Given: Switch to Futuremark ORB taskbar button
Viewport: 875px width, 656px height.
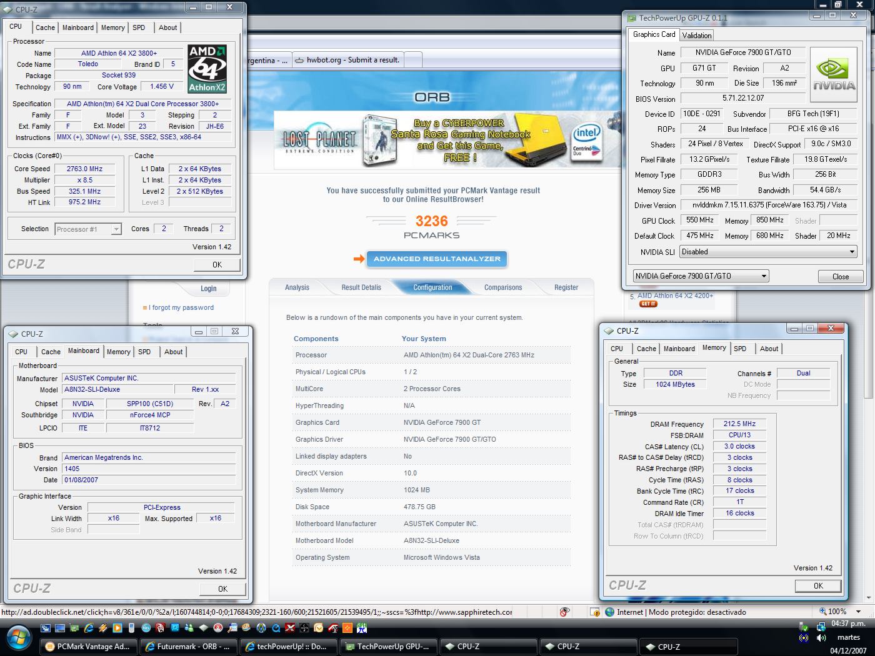Looking at the screenshot, I should click(x=189, y=647).
